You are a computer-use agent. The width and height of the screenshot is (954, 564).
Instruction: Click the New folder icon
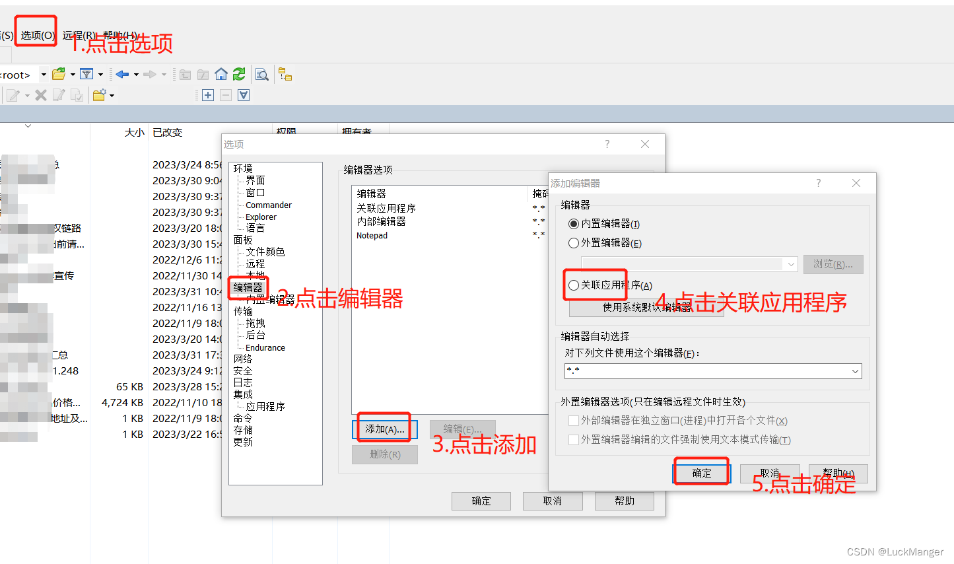pyautogui.click(x=100, y=95)
